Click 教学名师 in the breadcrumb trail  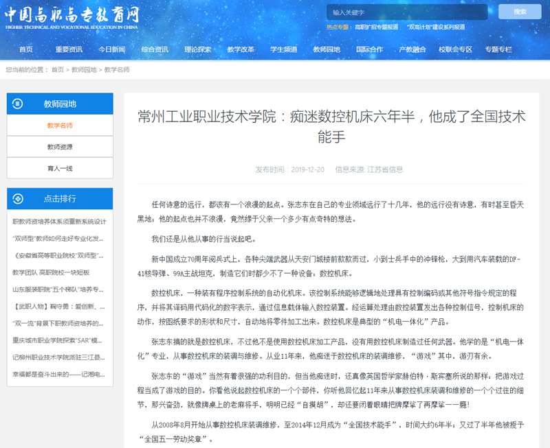tap(117, 70)
